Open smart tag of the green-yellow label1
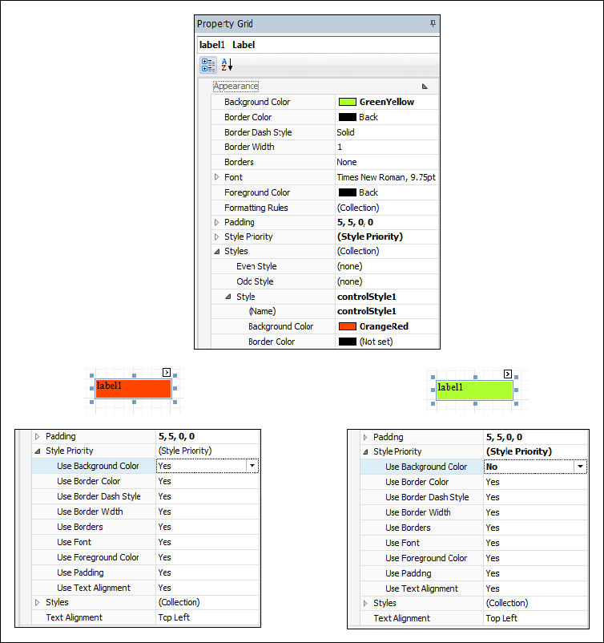The width and height of the screenshot is (604, 643). pyautogui.click(x=508, y=374)
